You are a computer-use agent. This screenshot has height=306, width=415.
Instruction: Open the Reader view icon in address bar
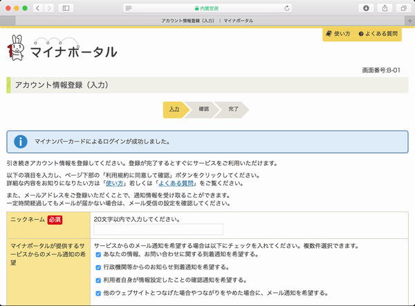[129, 8]
